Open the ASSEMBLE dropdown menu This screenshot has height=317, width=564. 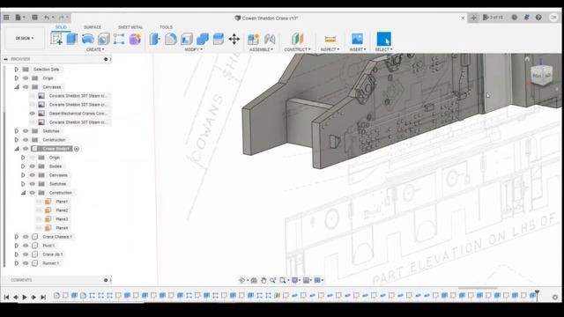261,49
